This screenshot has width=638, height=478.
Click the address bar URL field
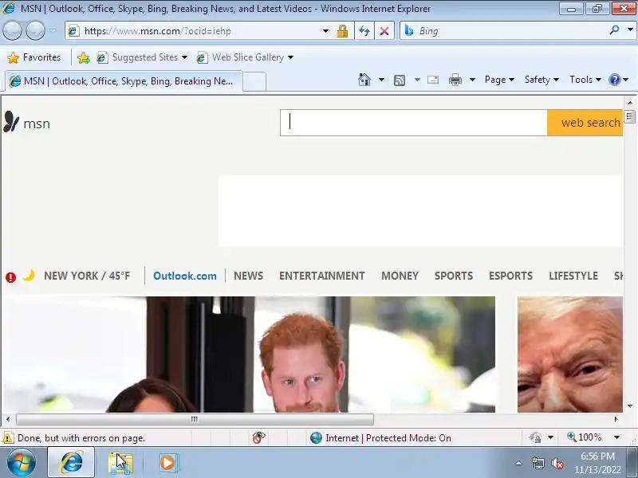click(194, 31)
